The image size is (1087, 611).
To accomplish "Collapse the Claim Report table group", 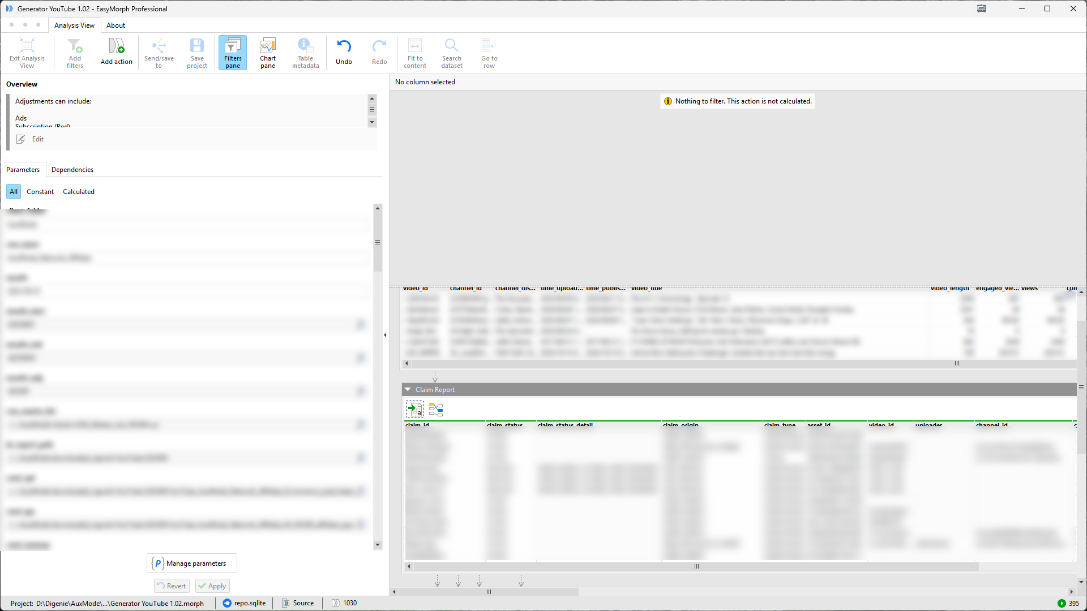I will [x=408, y=390].
